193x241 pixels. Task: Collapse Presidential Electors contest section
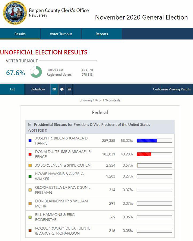pos(30,124)
